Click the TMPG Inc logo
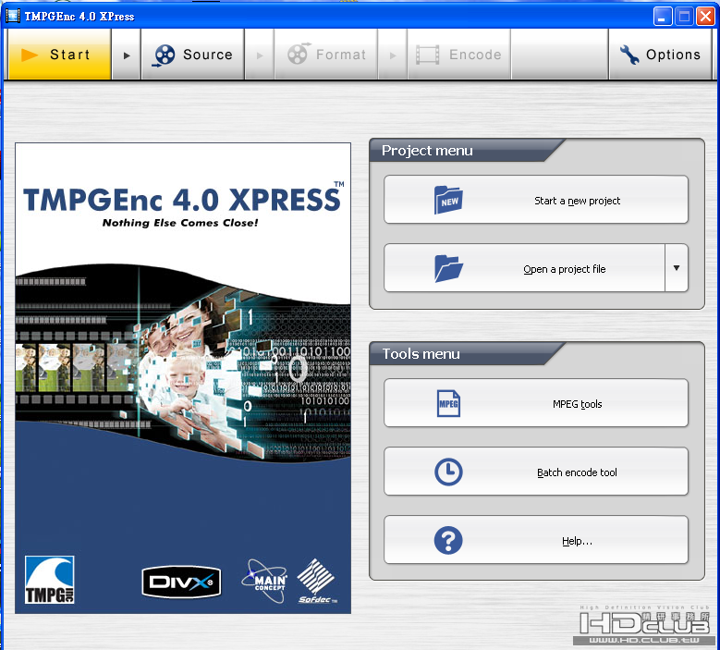The width and height of the screenshot is (720, 650). [x=50, y=580]
